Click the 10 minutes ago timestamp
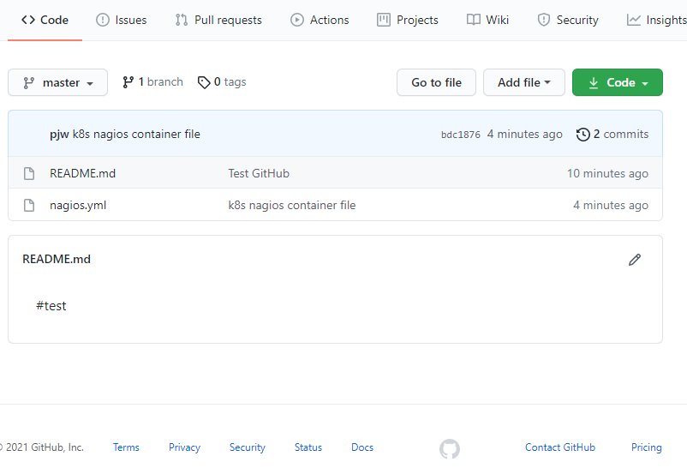The width and height of the screenshot is (687, 474). coord(607,173)
